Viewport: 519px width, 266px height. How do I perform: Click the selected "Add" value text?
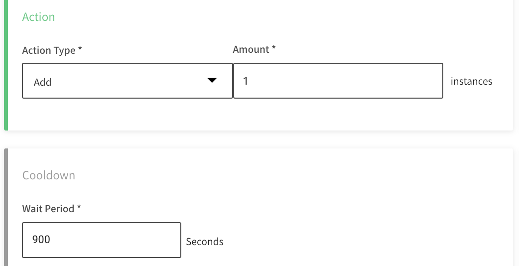coord(43,82)
